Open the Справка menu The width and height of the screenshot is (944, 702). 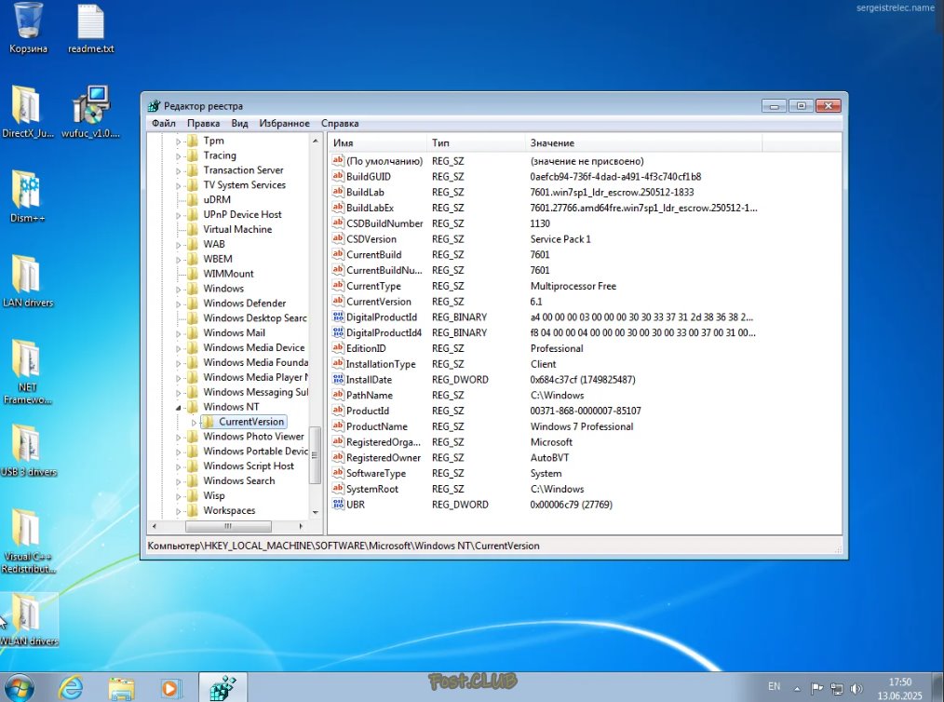point(340,124)
